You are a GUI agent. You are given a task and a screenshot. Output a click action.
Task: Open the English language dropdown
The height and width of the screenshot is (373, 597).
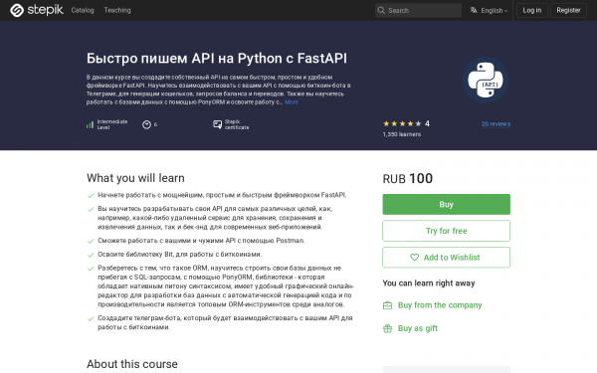pyautogui.click(x=489, y=10)
